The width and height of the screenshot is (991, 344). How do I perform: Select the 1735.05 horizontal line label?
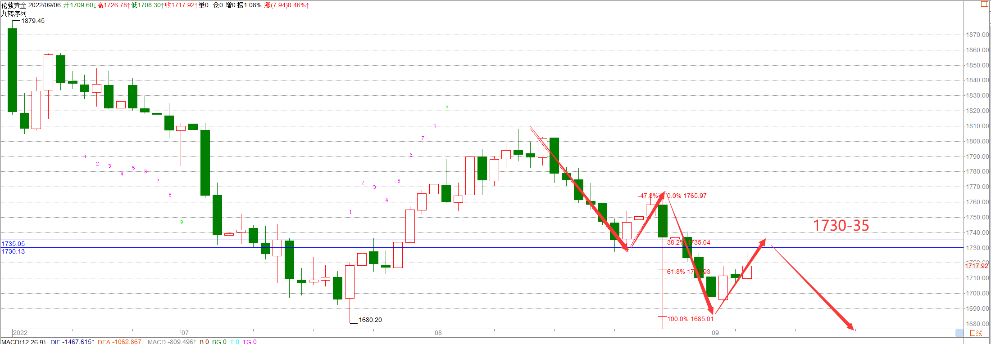pyautogui.click(x=13, y=244)
